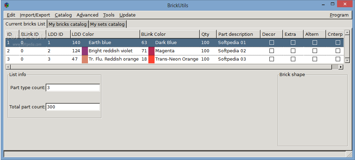The width and height of the screenshot is (355, 160).
Task: Click the Part type count field
Action: click(x=73, y=87)
